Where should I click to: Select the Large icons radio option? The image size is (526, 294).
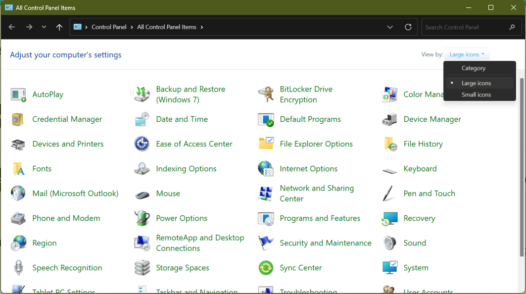476,83
